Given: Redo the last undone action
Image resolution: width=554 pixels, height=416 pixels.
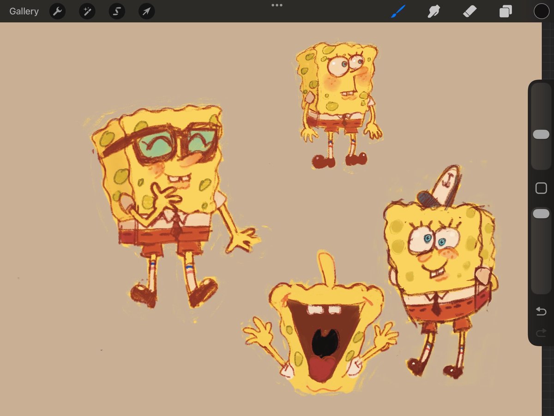Looking at the screenshot, I should [x=541, y=333].
